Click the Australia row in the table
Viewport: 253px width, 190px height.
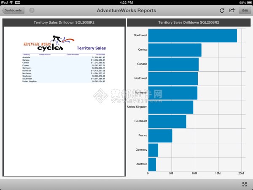point(64,57)
